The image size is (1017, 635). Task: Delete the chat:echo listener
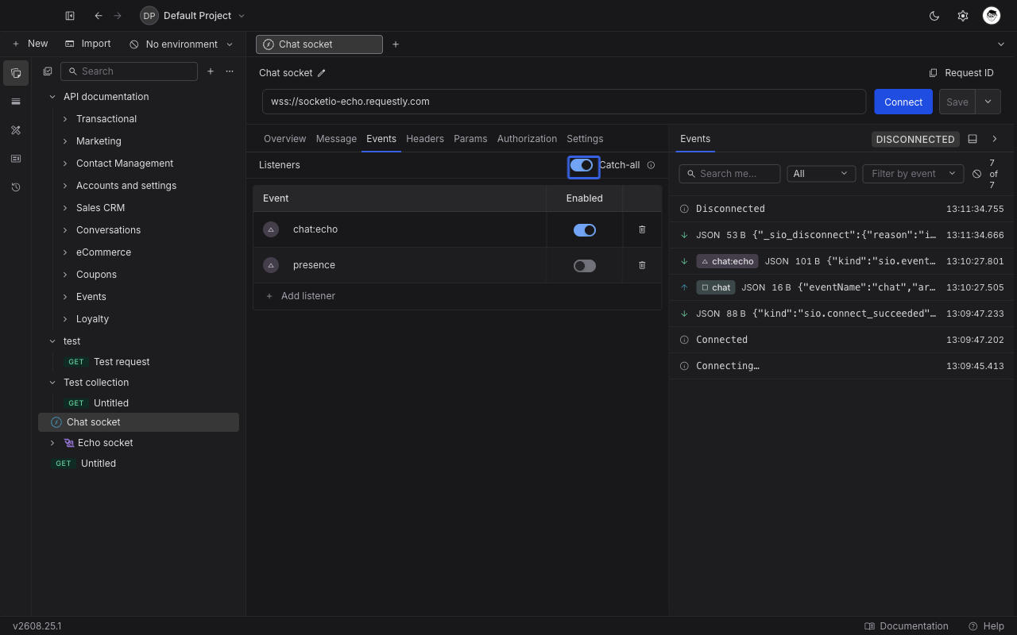(x=642, y=229)
